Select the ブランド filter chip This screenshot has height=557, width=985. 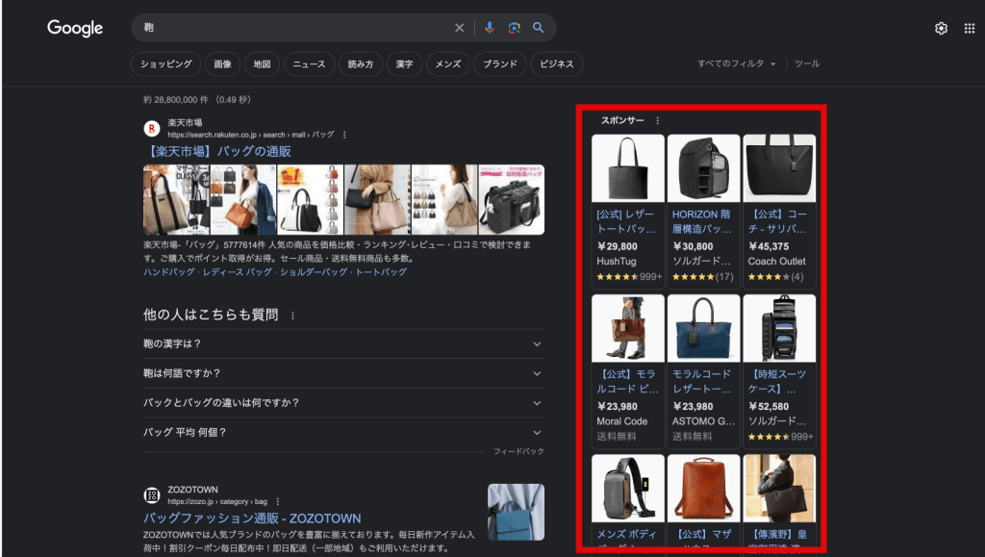coord(500,64)
